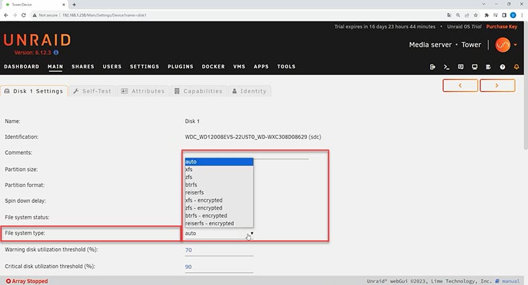Open the browser side panel icon
Image resolution: width=528 pixels, height=285 pixels.
pos(504,15)
